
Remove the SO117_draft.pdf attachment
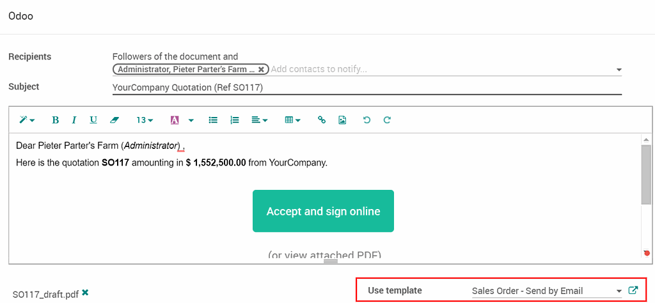point(85,293)
